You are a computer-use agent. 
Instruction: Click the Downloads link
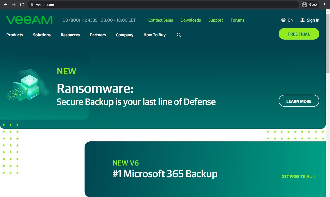(x=191, y=20)
